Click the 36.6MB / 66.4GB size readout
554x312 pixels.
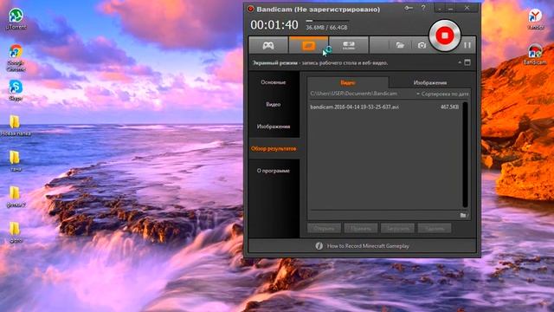point(326,27)
